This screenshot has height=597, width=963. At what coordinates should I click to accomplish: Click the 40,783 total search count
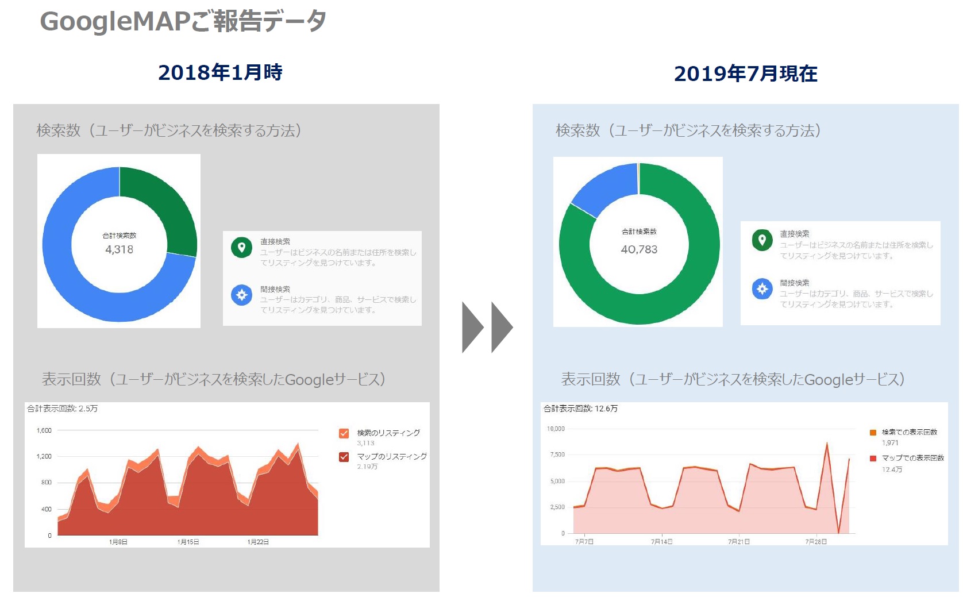(x=639, y=249)
